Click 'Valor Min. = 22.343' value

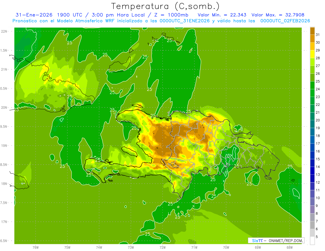point(223,15)
